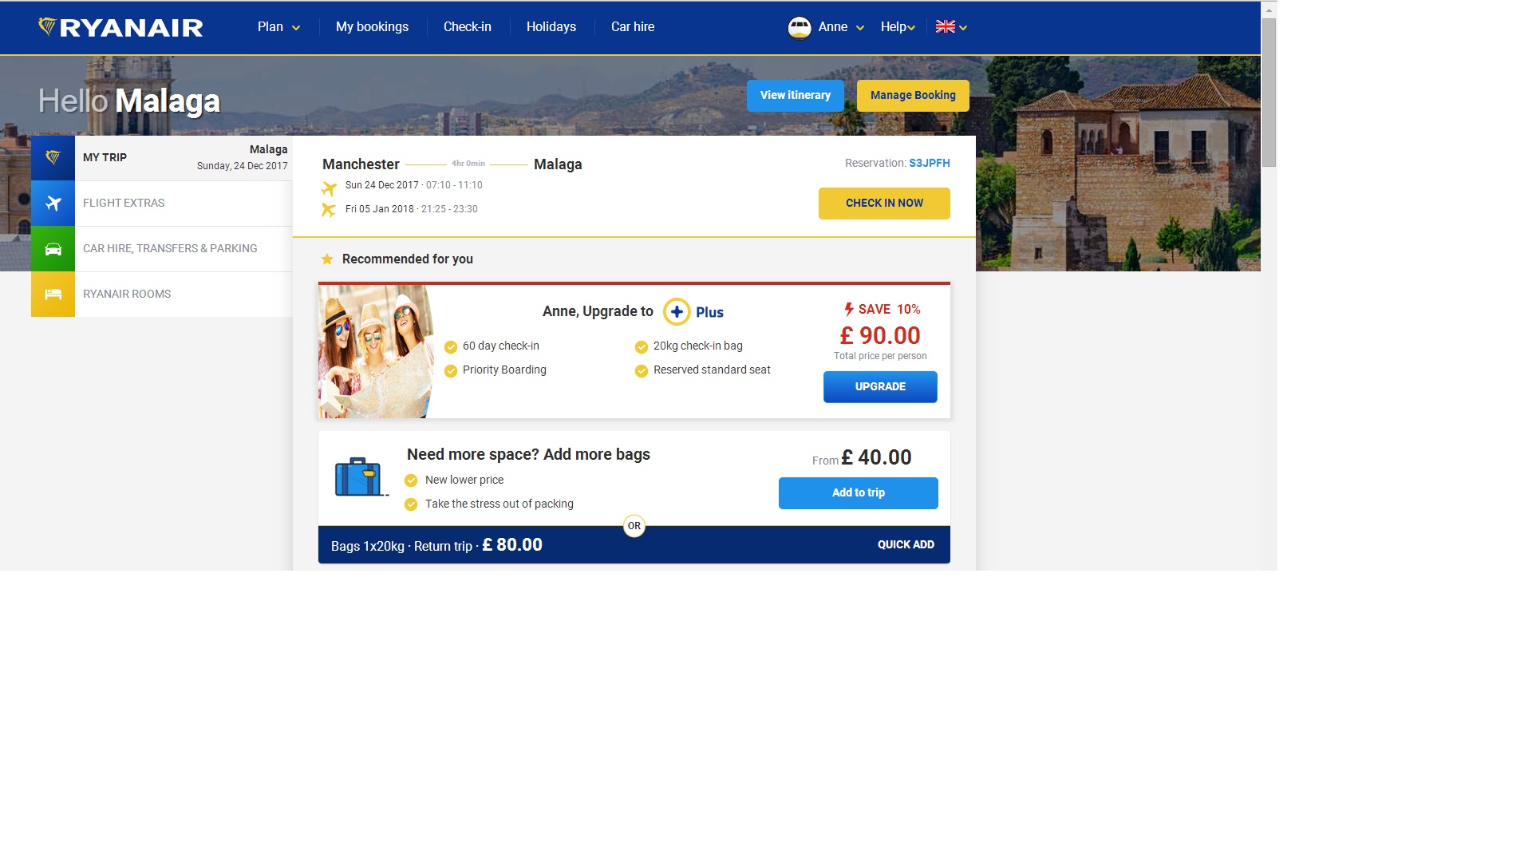Open the Car hire menu item

click(633, 27)
